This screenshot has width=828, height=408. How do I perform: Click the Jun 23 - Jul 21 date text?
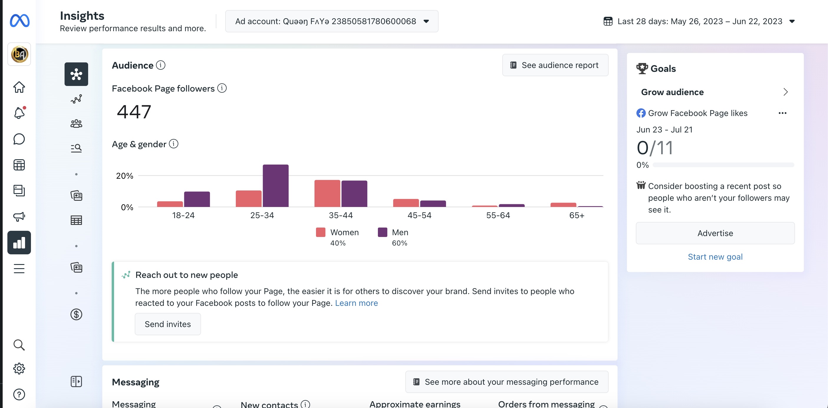tap(664, 130)
